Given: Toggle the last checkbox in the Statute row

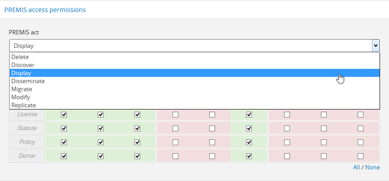Looking at the screenshot, I should pos(360,129).
